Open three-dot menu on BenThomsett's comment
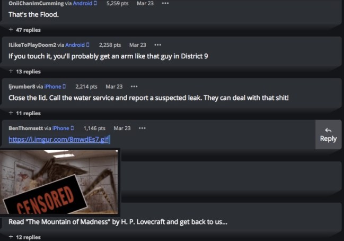The width and height of the screenshot is (344, 241). click(x=142, y=128)
